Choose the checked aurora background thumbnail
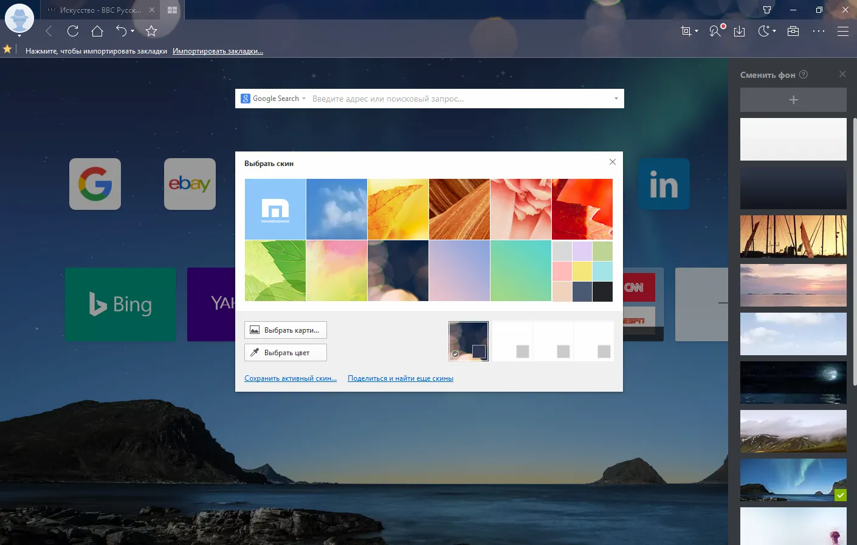Viewport: 857px width, 545px height. [793, 480]
